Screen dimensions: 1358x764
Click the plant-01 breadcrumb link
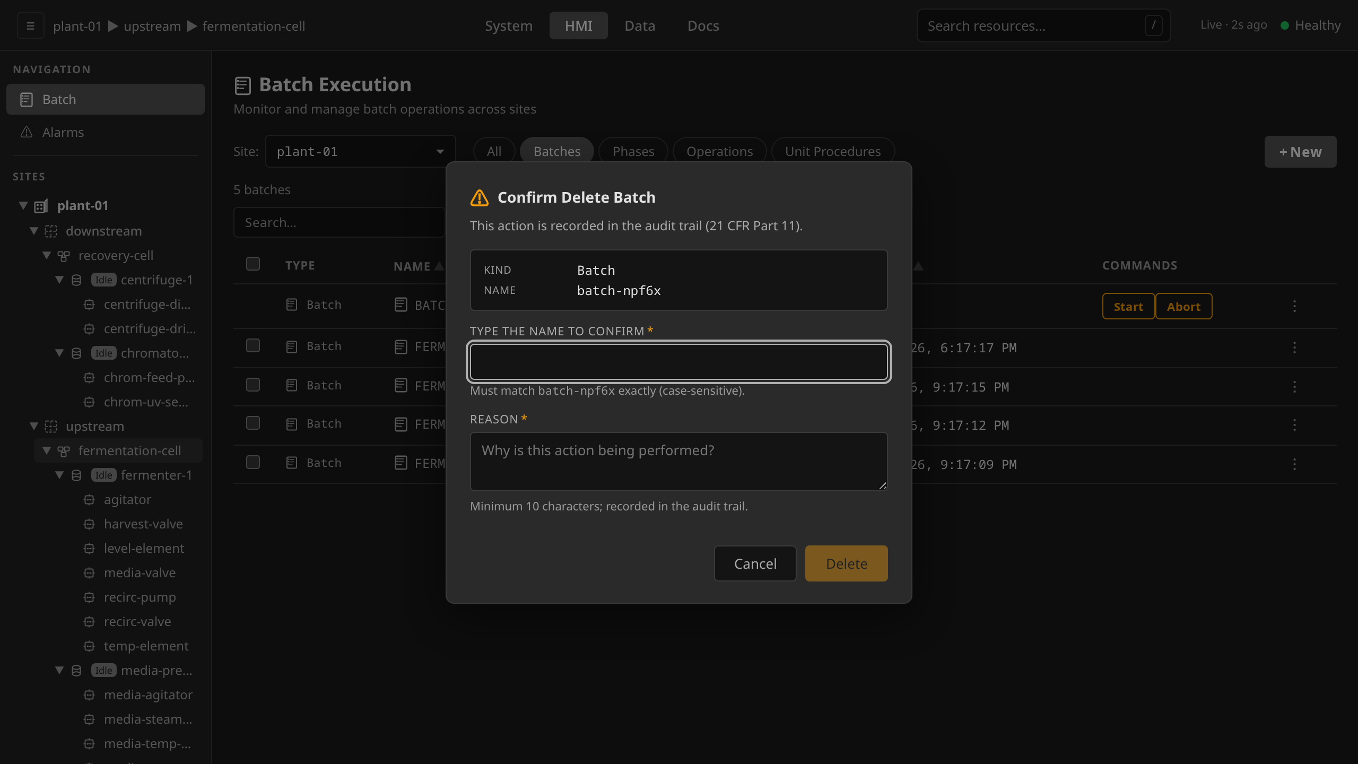(x=77, y=26)
